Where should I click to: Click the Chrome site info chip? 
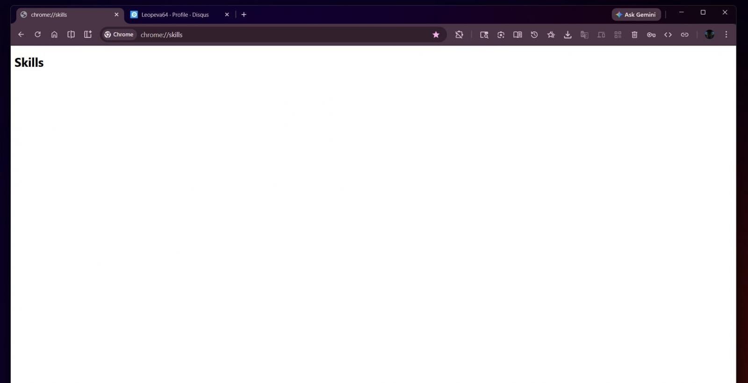119,35
